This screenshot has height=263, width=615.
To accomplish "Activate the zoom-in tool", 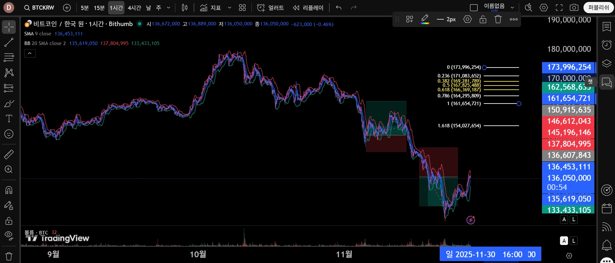I will click(9, 169).
